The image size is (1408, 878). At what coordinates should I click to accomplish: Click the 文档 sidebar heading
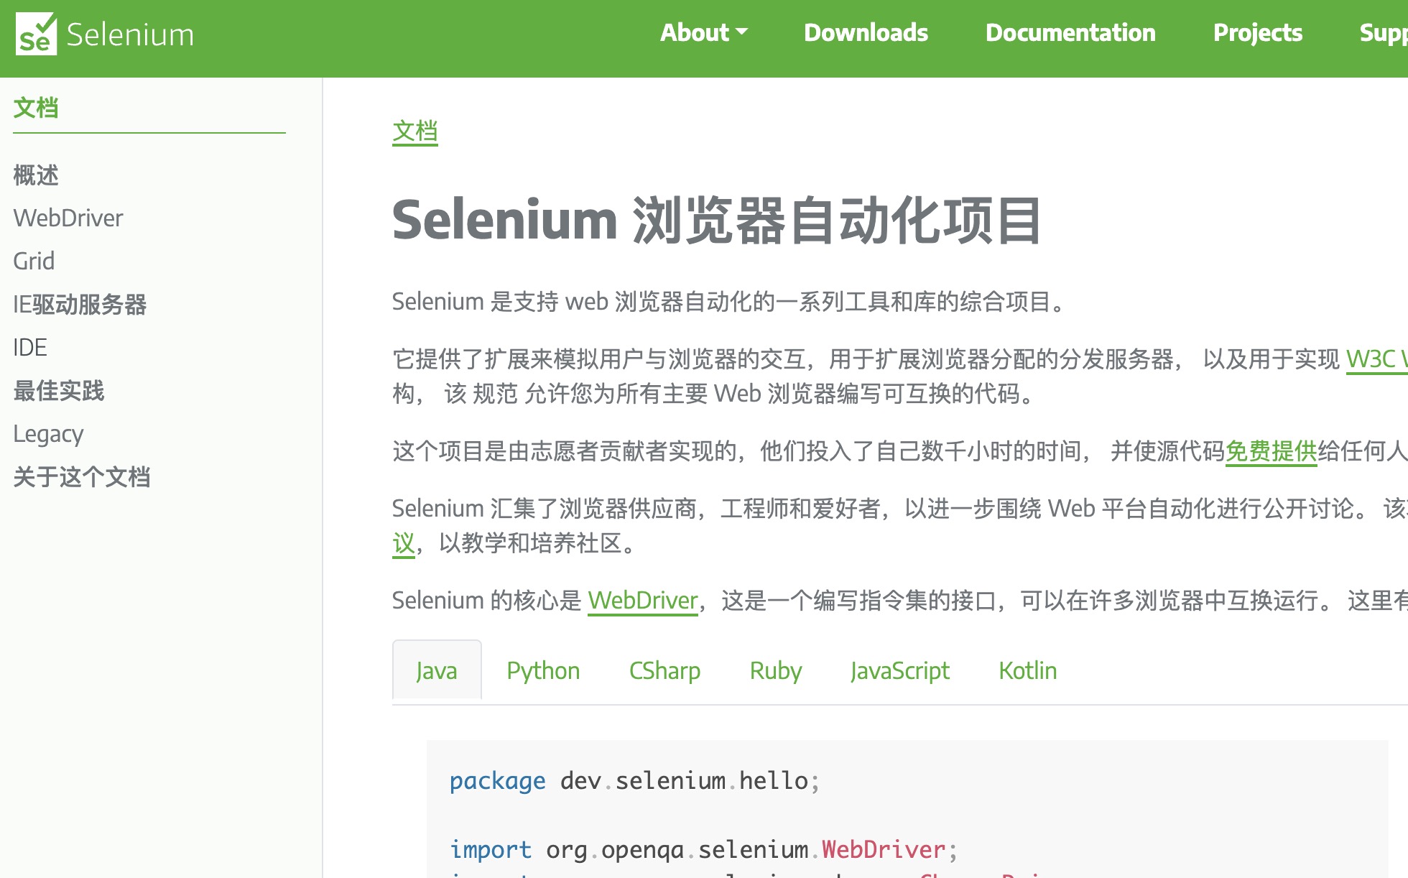coord(36,108)
